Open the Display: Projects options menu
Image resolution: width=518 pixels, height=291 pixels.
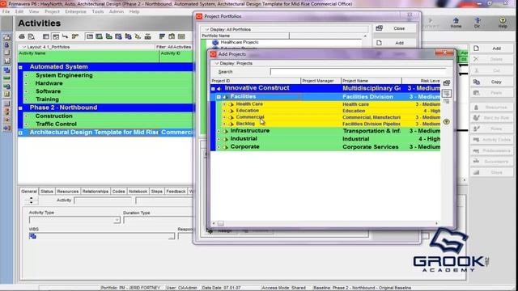(x=234, y=63)
